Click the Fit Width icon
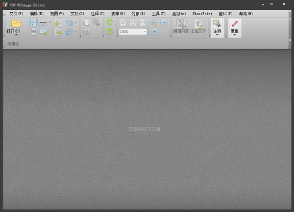Screen dimensions: 294x212 coord(143,23)
